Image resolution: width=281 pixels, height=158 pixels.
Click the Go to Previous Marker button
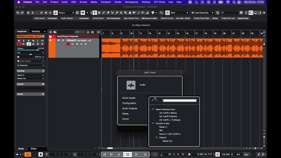coord(104,154)
